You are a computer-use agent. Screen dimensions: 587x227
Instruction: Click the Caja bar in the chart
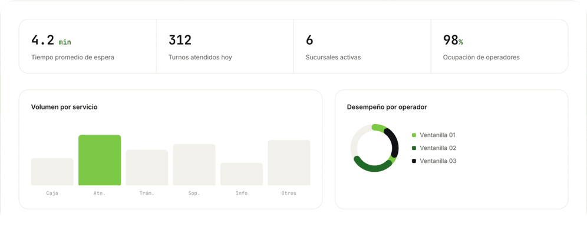(52, 172)
